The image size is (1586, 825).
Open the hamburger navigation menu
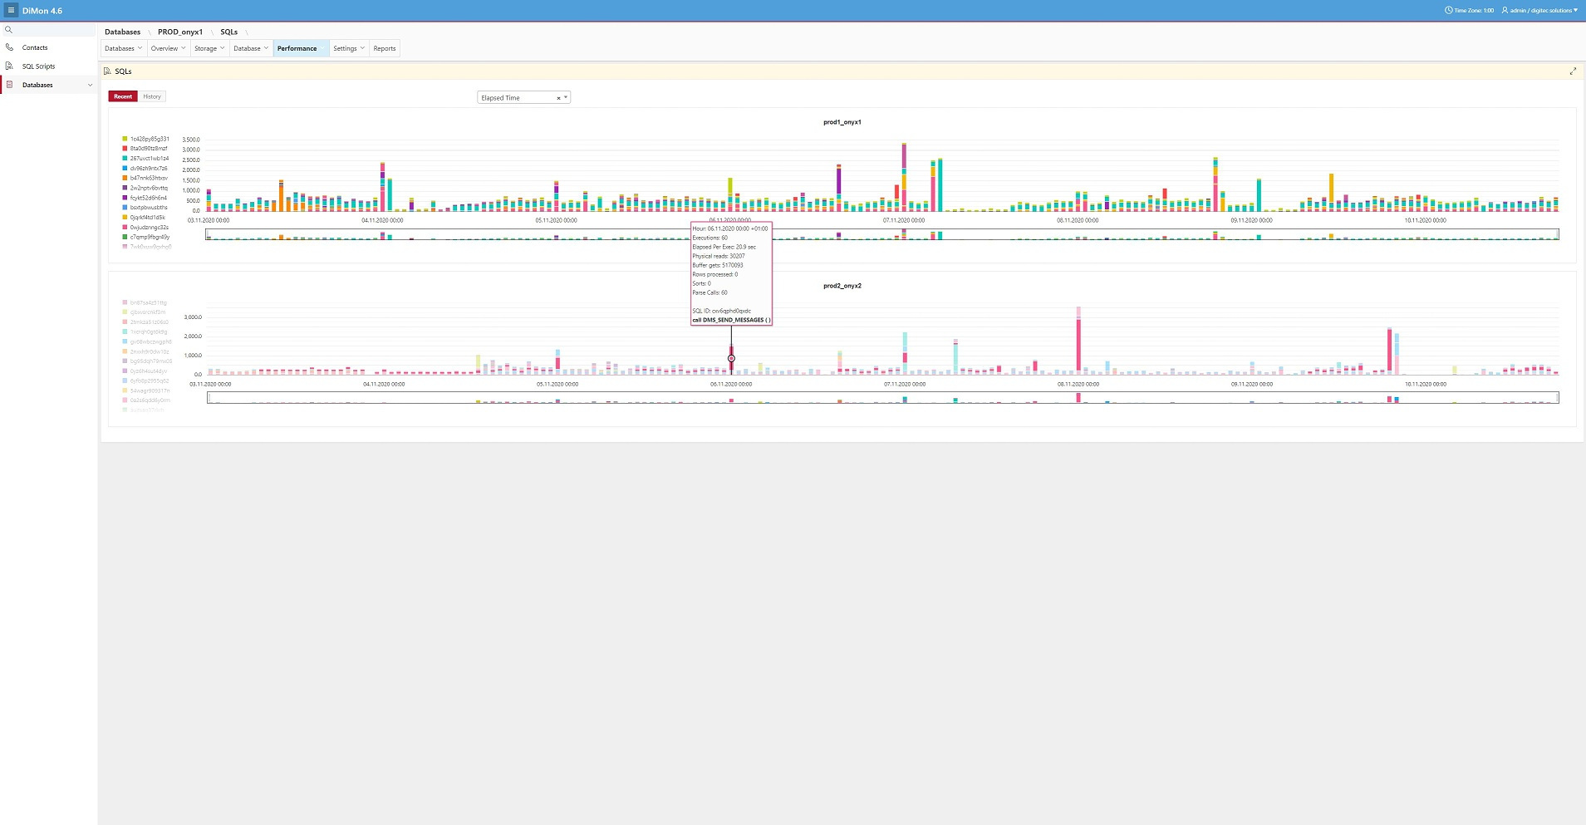pyautogui.click(x=11, y=11)
